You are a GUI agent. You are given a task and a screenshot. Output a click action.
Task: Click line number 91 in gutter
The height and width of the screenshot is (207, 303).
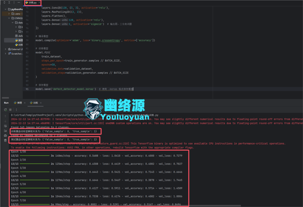27,89
